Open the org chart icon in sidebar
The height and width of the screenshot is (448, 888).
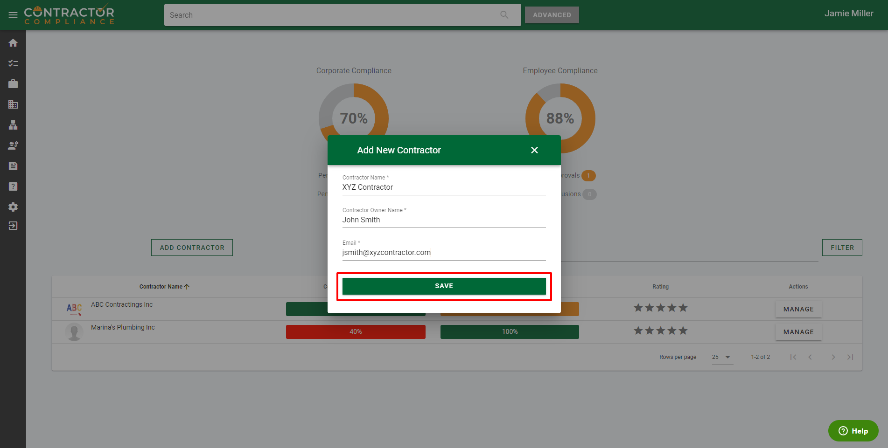pyautogui.click(x=13, y=125)
